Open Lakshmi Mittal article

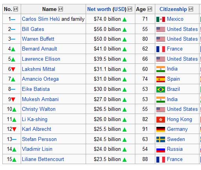pos(38,69)
